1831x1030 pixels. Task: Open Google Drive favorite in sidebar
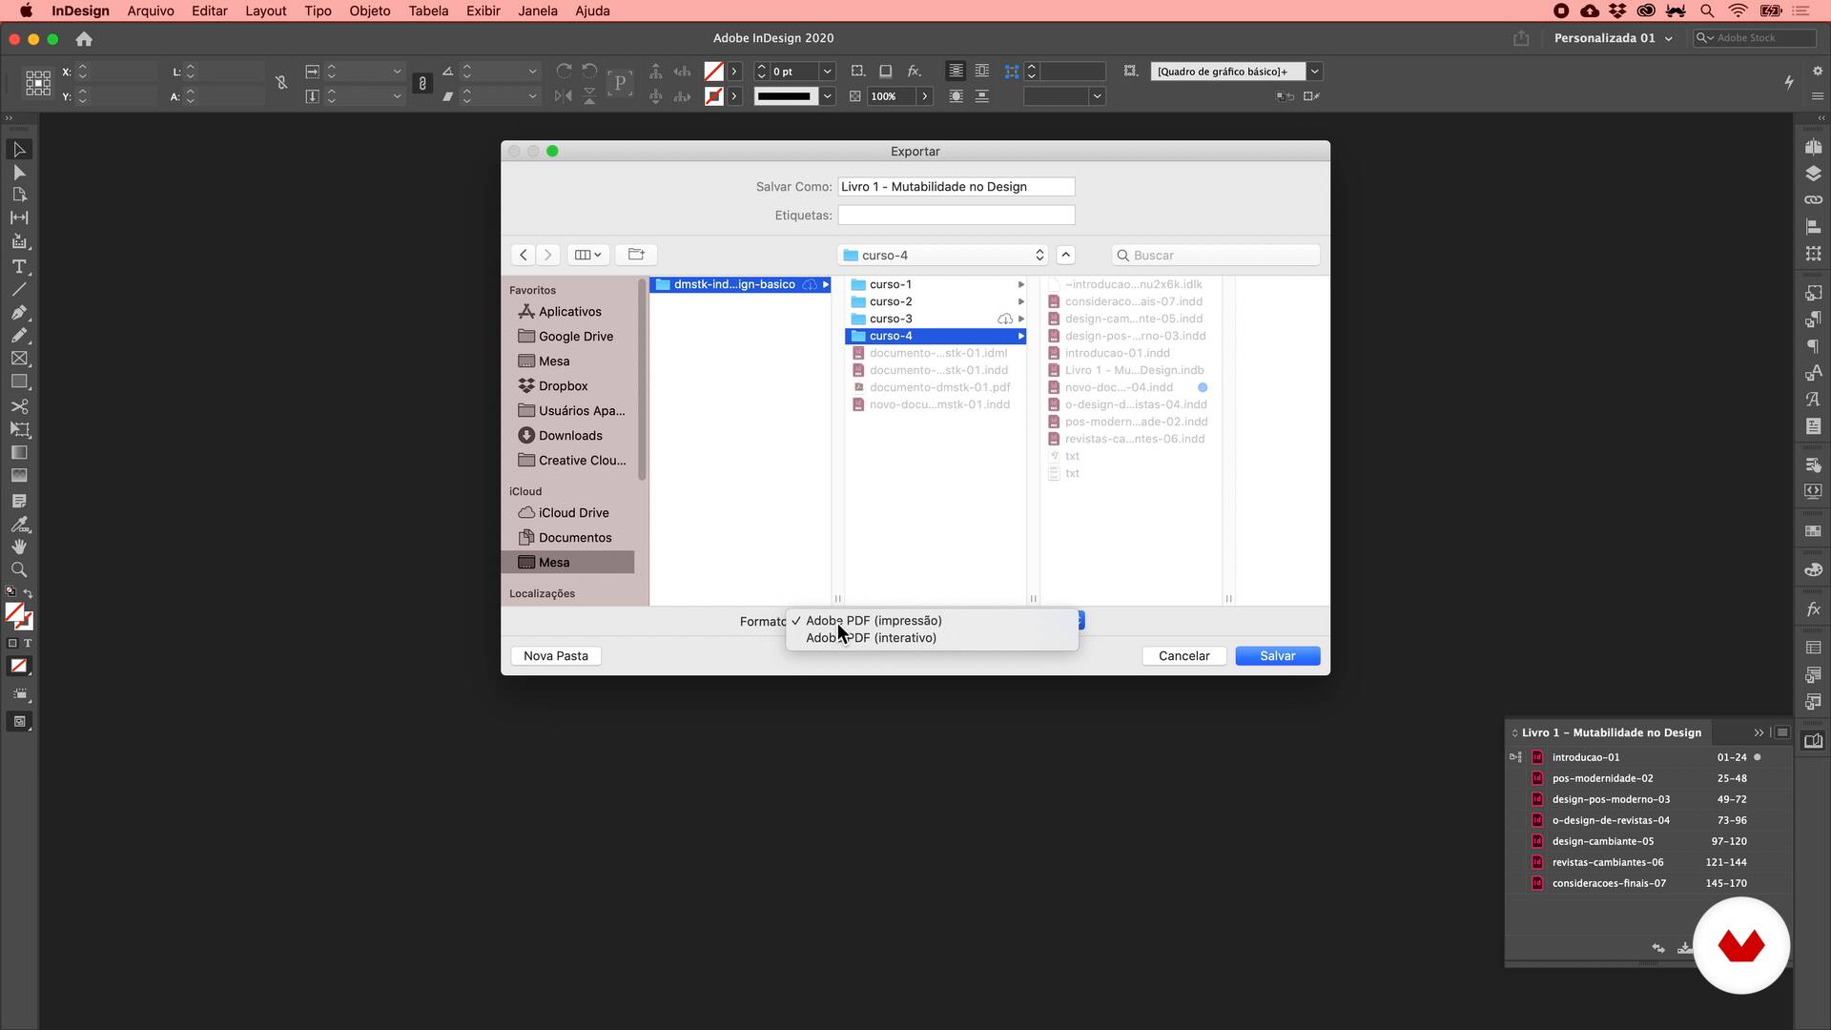[x=575, y=337]
